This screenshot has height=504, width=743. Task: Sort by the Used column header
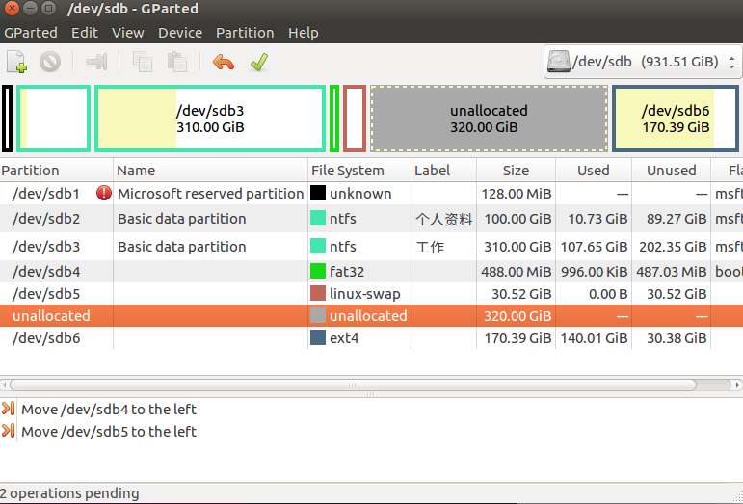[x=594, y=170]
